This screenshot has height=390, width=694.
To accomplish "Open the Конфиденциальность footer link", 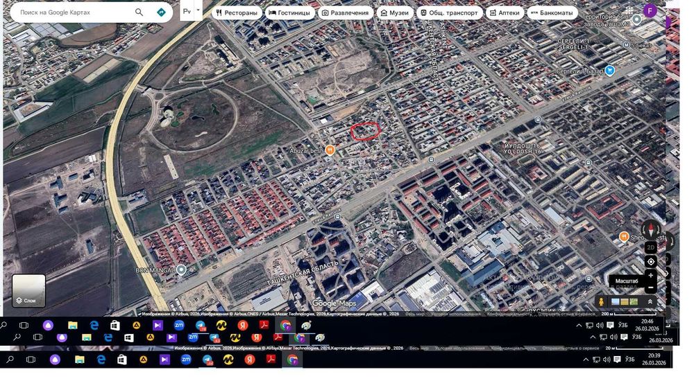I will pyautogui.click(x=509, y=314).
